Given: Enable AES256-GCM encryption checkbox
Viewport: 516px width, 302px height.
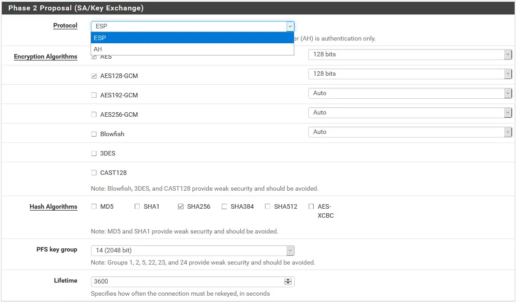Looking at the screenshot, I should coord(94,115).
